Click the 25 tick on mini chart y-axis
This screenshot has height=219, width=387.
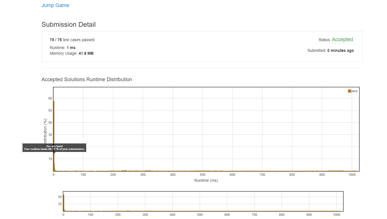tap(60, 204)
